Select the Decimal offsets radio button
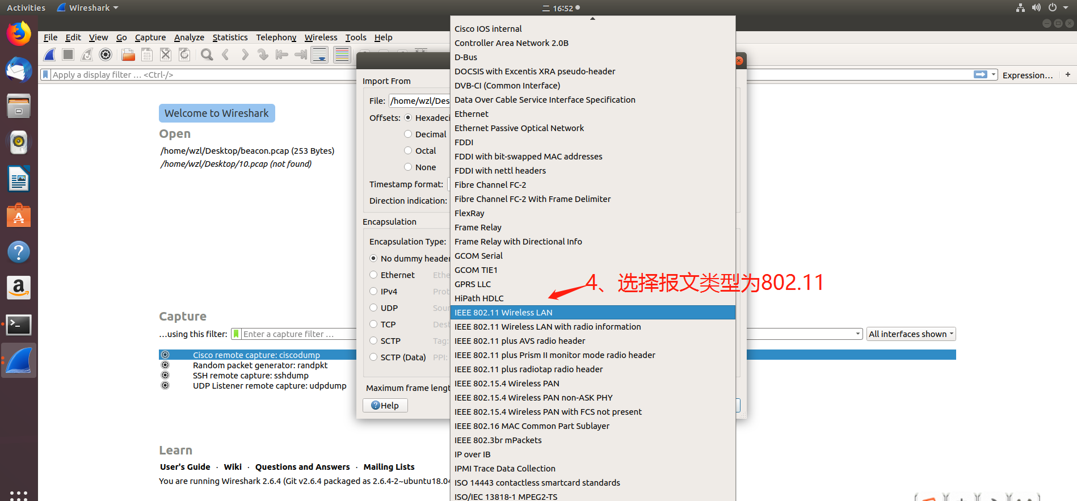The width and height of the screenshot is (1077, 501). (408, 134)
